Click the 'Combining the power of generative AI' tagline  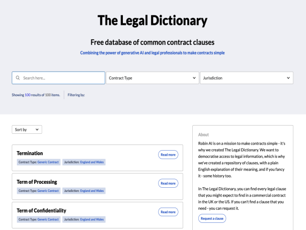[x=152, y=53]
